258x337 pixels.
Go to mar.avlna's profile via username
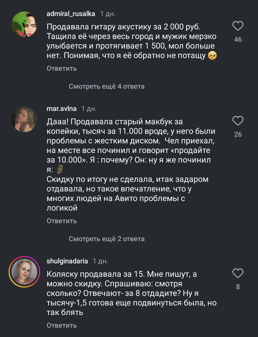(62, 109)
